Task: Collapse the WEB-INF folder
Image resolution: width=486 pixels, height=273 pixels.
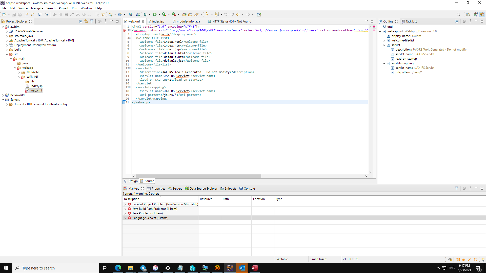Action: click(19, 77)
